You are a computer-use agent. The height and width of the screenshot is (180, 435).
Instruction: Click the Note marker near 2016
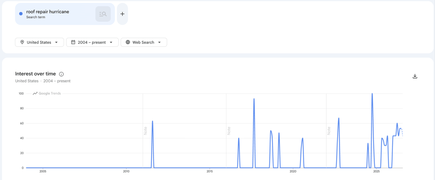click(229, 131)
